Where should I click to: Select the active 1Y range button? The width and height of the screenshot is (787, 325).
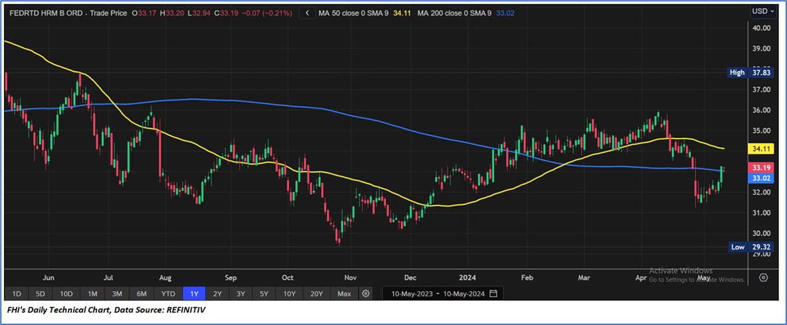(x=194, y=293)
